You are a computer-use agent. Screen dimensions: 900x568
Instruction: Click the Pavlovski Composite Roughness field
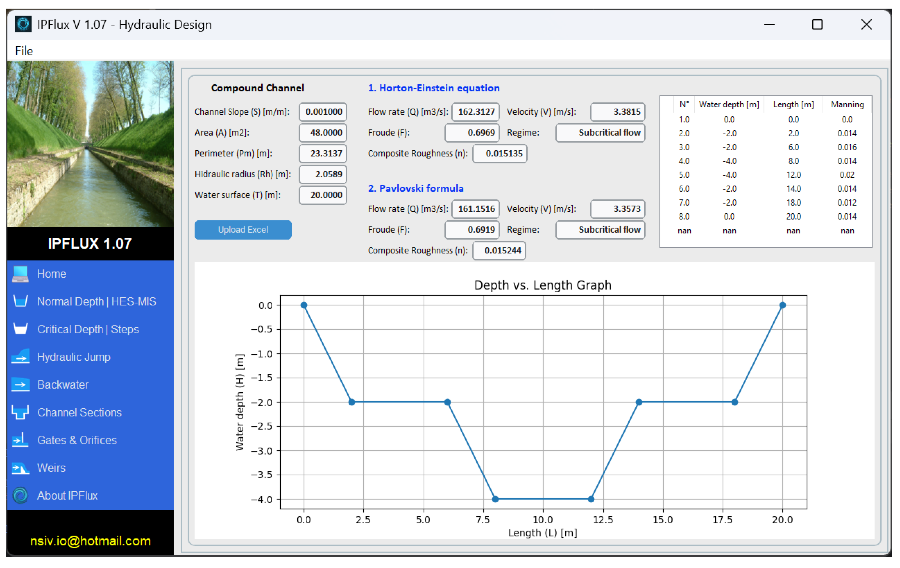pos(499,250)
